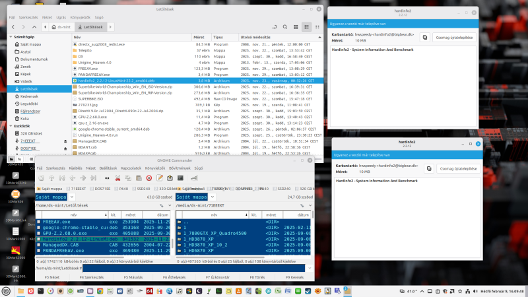
Task: Click the copy package icon in upper hardinfo2 window
Action: pyautogui.click(x=425, y=38)
